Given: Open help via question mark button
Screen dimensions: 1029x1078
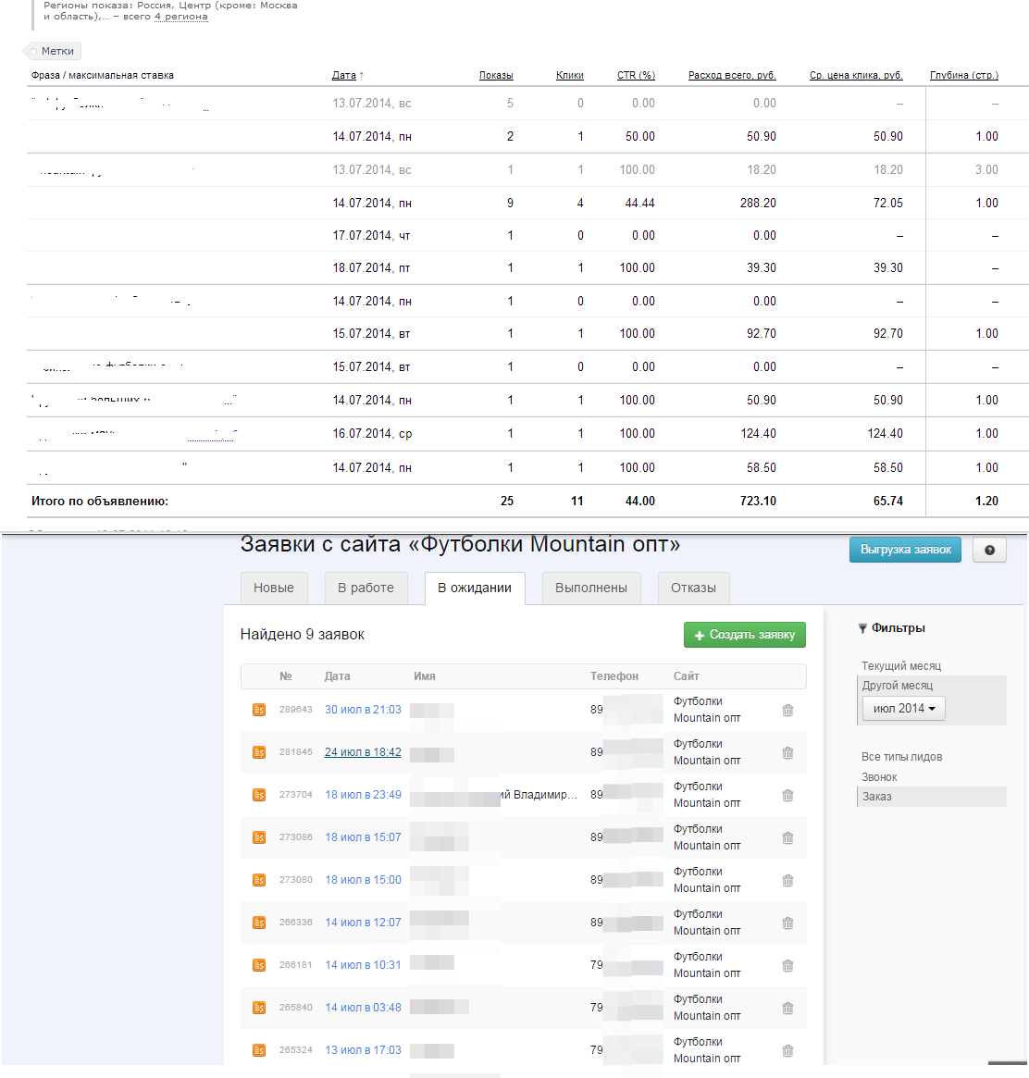Looking at the screenshot, I should pos(989,550).
